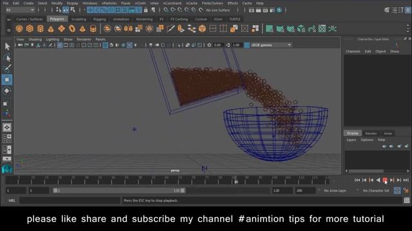Open the shelf options menu button

click(8, 30)
